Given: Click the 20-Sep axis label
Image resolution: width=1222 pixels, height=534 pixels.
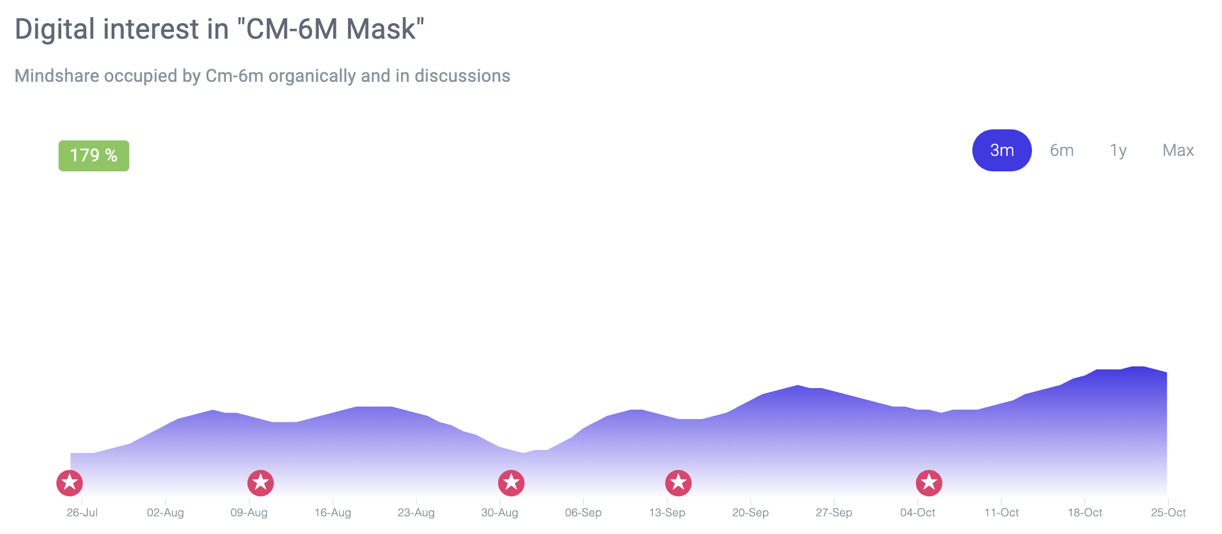Looking at the screenshot, I should point(750,512).
